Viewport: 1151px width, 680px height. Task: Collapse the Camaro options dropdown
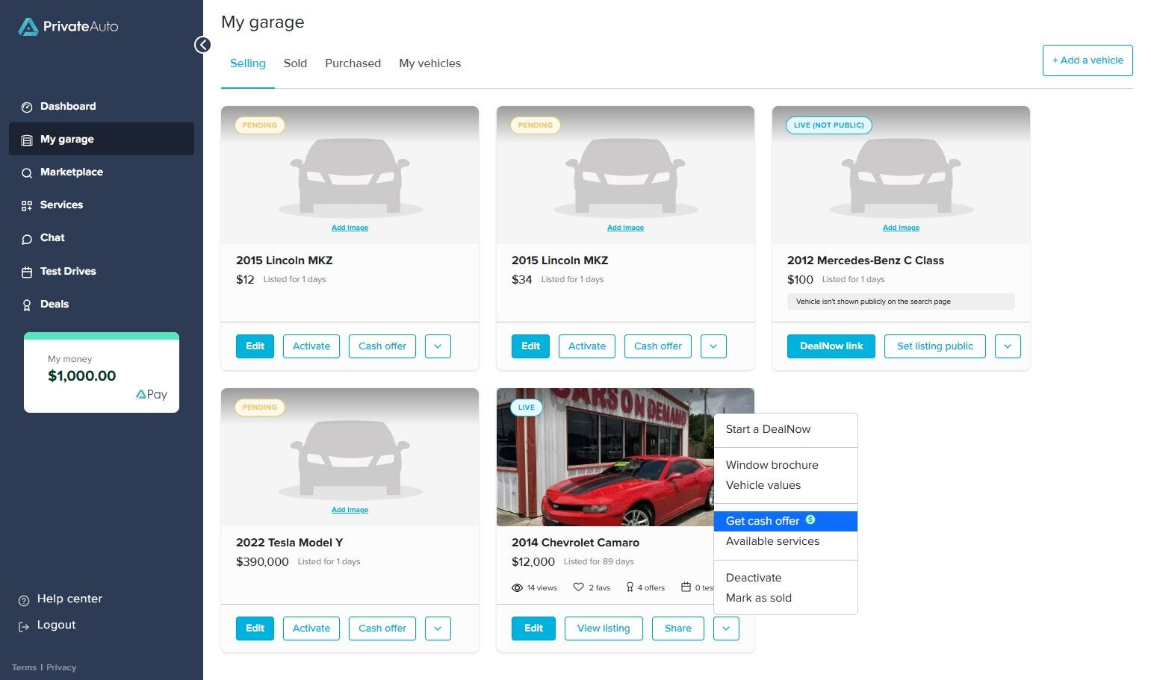click(726, 628)
